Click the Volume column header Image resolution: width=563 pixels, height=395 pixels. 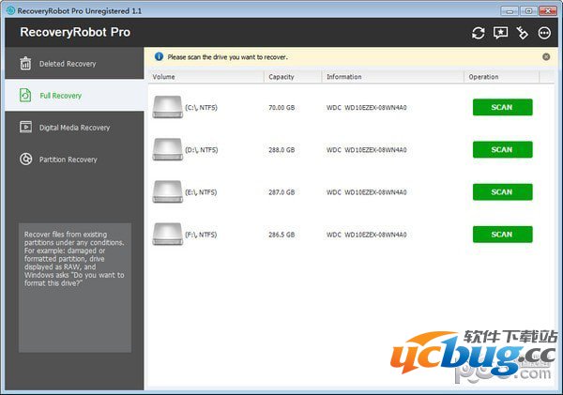[x=164, y=77]
